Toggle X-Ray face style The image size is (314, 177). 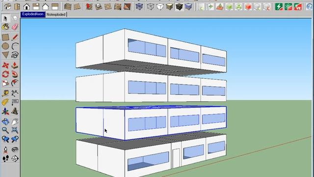[139, 6]
